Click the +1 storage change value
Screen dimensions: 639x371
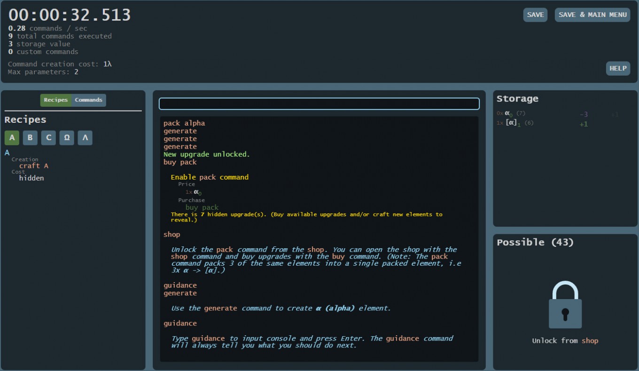[x=584, y=124]
